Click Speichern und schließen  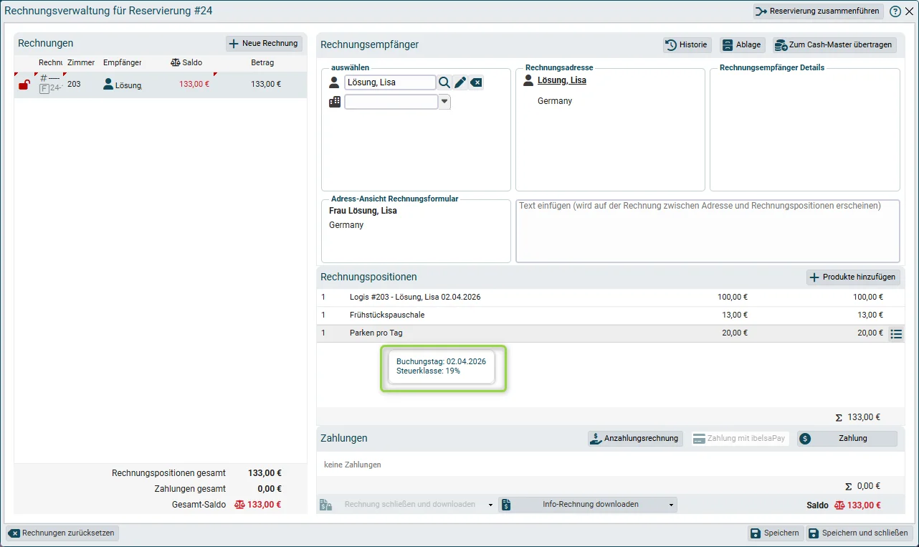[859, 533]
